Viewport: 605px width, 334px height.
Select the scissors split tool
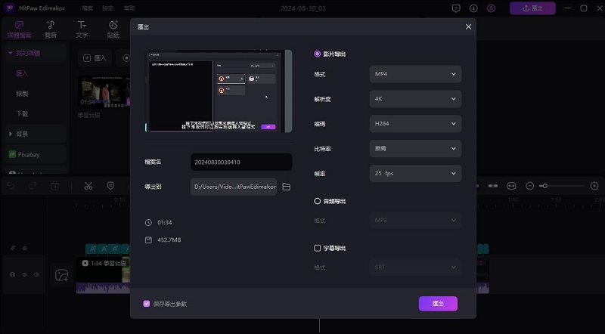tap(88, 187)
